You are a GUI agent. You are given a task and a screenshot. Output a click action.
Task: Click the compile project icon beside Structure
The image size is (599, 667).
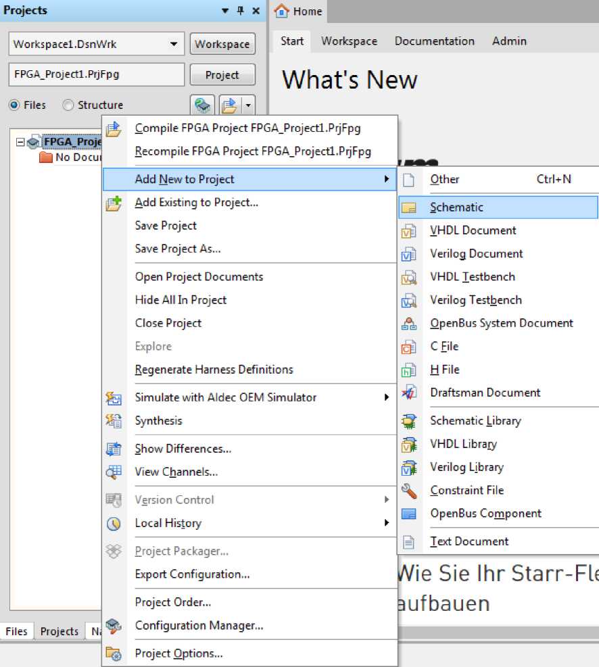(x=202, y=105)
